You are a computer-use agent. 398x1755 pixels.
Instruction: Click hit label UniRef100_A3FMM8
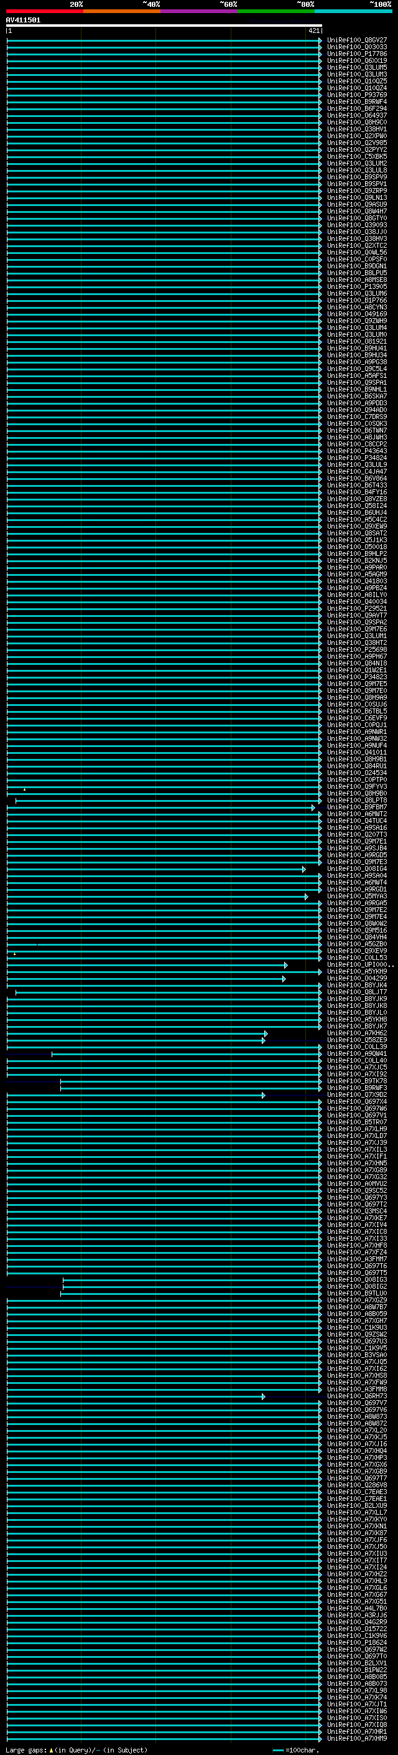(357, 1389)
